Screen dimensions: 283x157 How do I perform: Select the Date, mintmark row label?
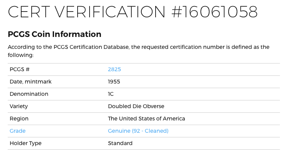[31, 82]
